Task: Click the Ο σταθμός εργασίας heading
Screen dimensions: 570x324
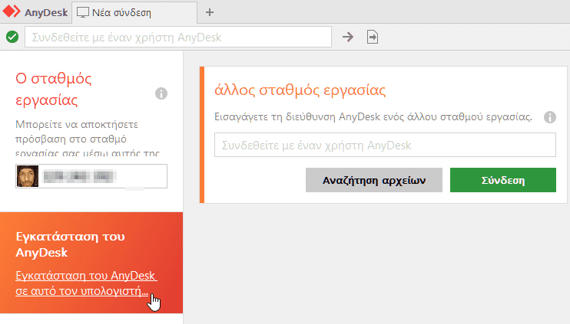Action: pyautogui.click(x=54, y=89)
